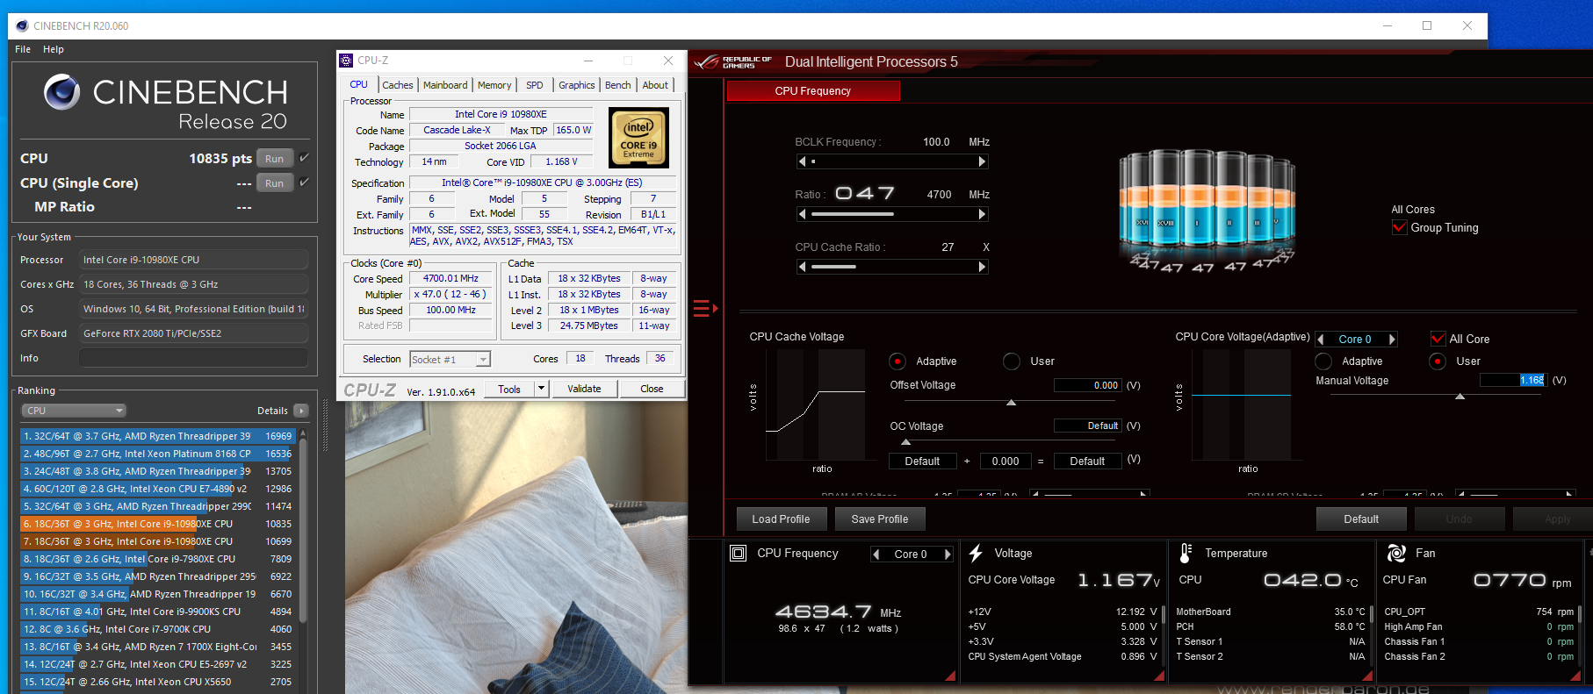Click the Fan panel icon
Image resolution: width=1593 pixels, height=694 pixels.
tap(1395, 553)
